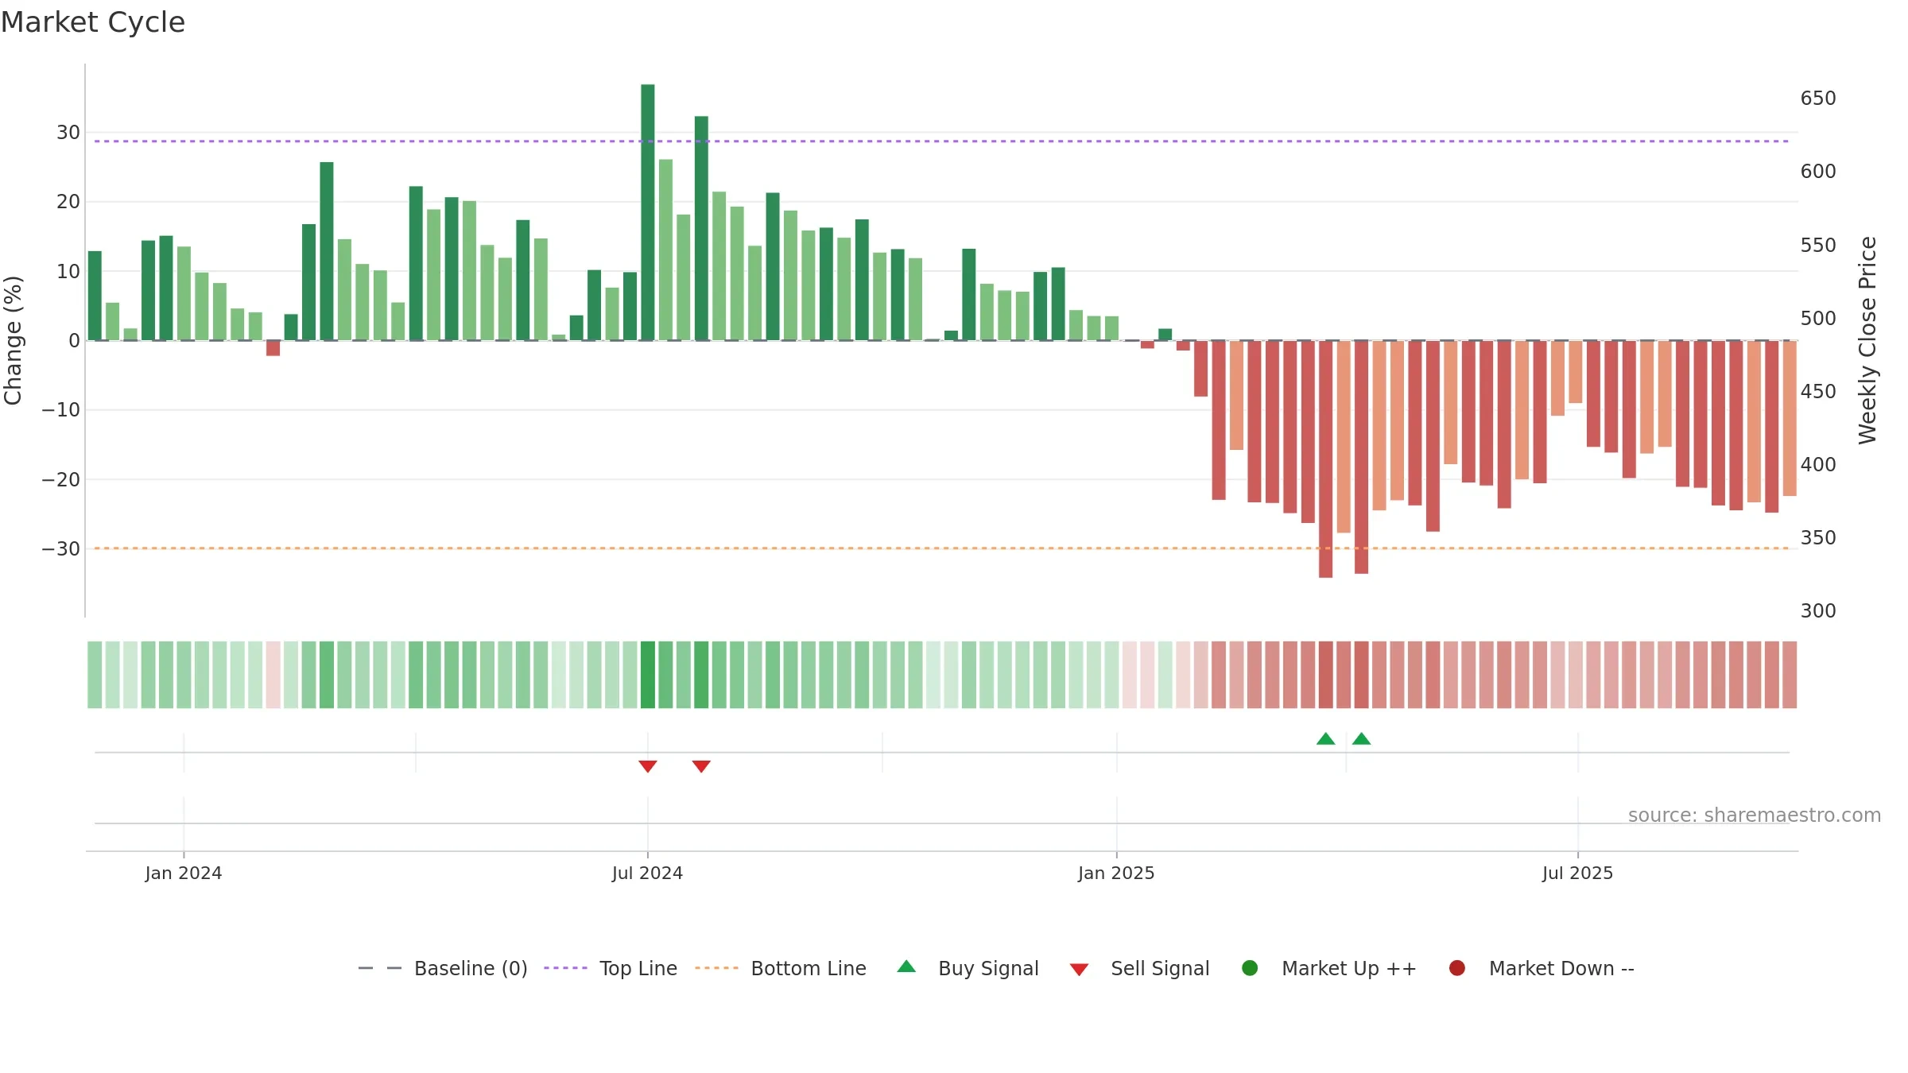Toggle the Sell Signal legend label
This screenshot has width=1908, height=1073.
point(1160,968)
